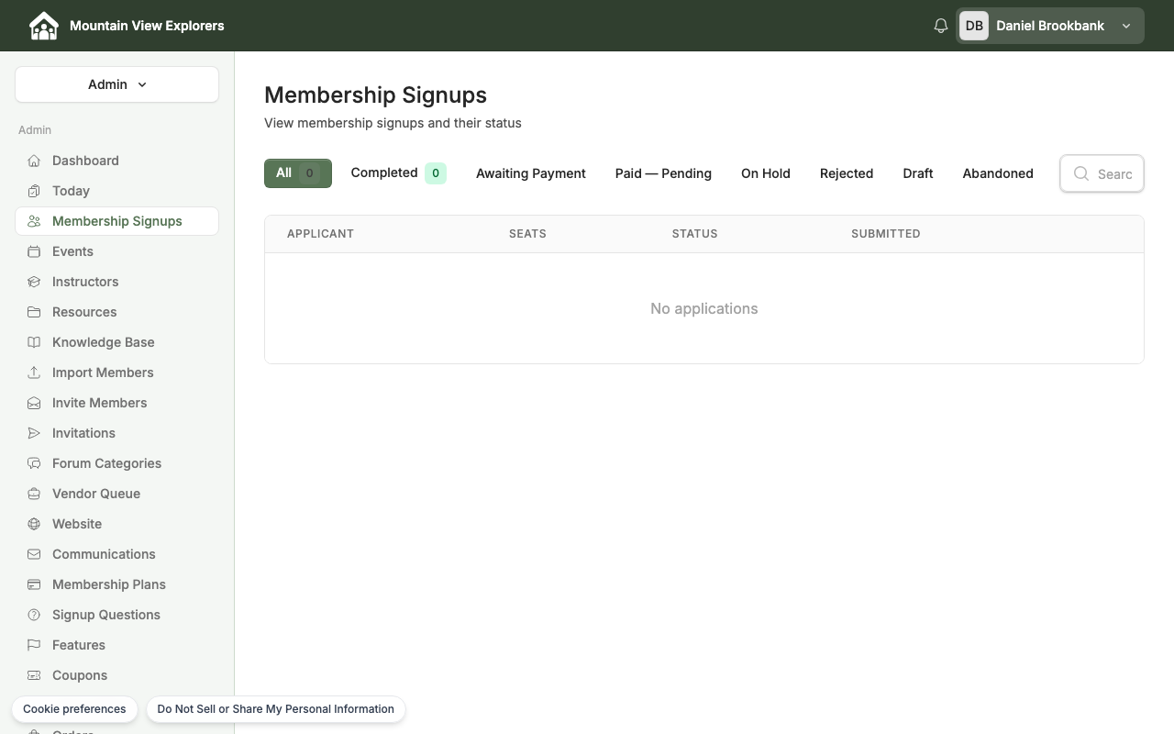Image resolution: width=1174 pixels, height=734 pixels.
Task: Click the Events calendar icon
Action: pyautogui.click(x=34, y=251)
